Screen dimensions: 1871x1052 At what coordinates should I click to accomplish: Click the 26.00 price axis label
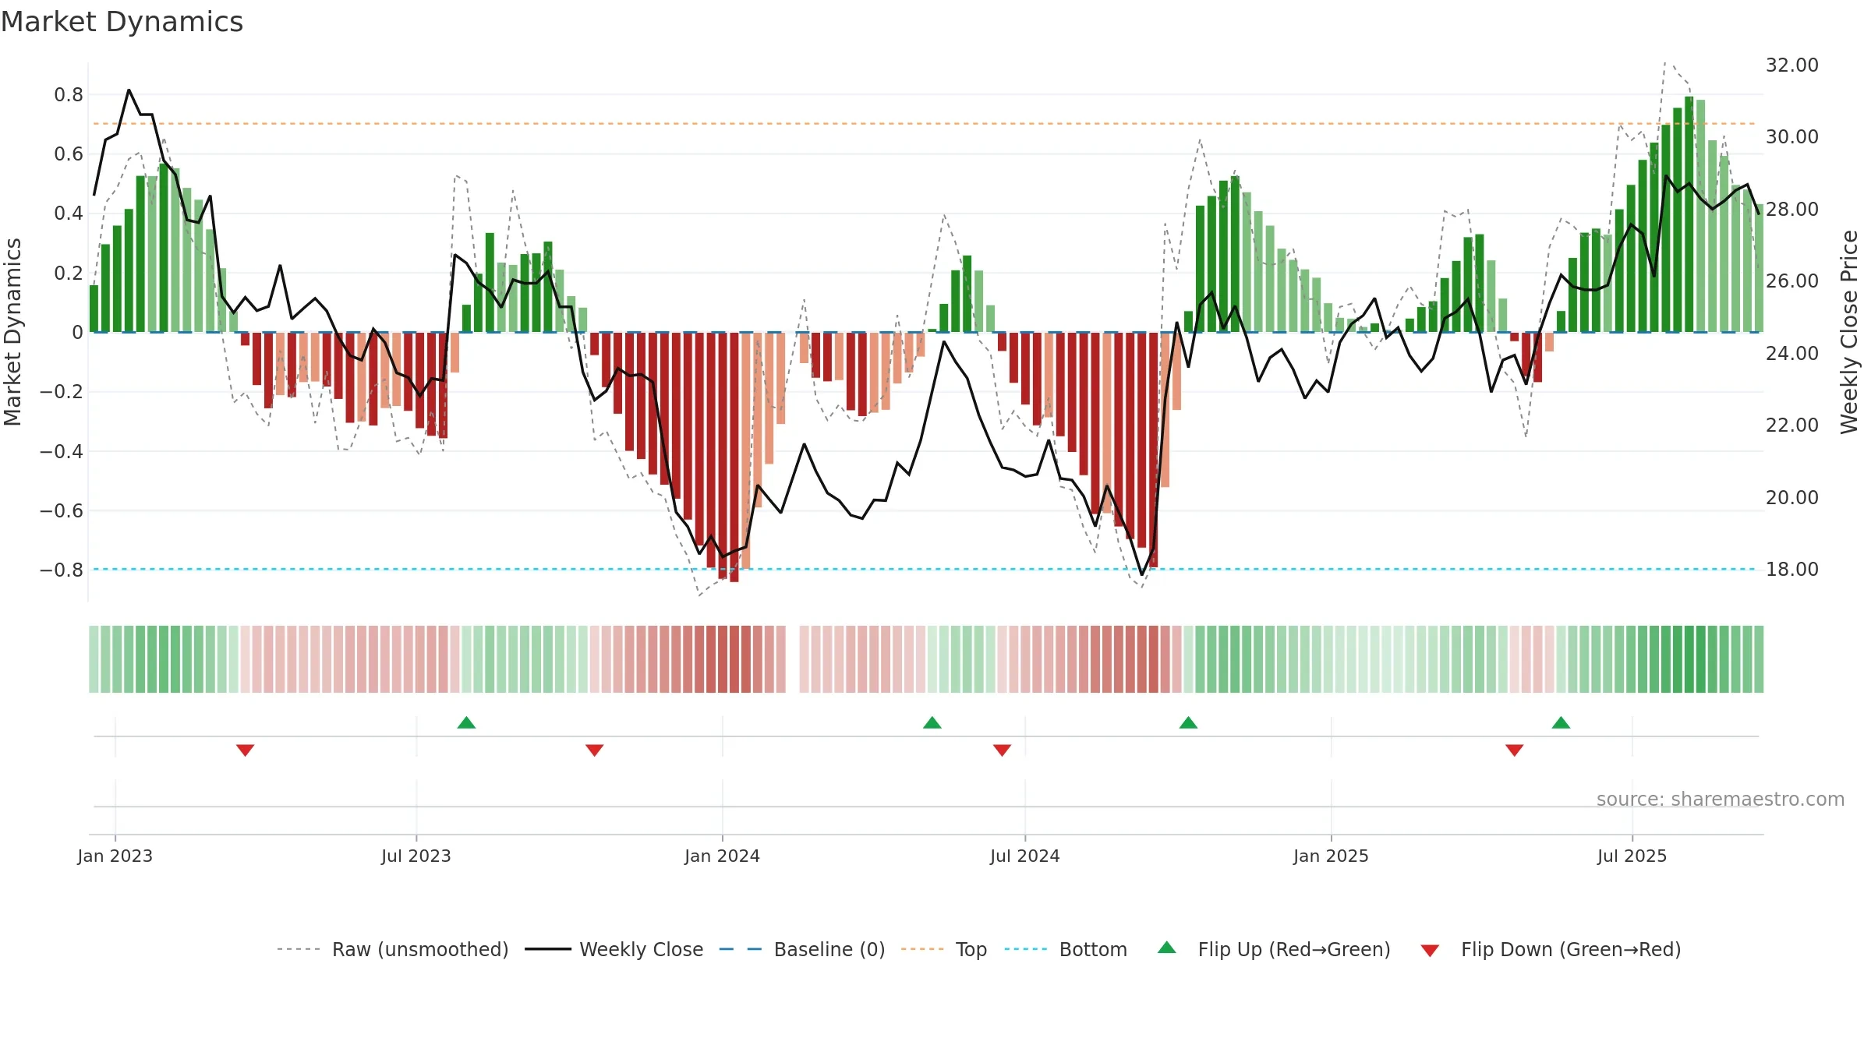click(x=1792, y=281)
